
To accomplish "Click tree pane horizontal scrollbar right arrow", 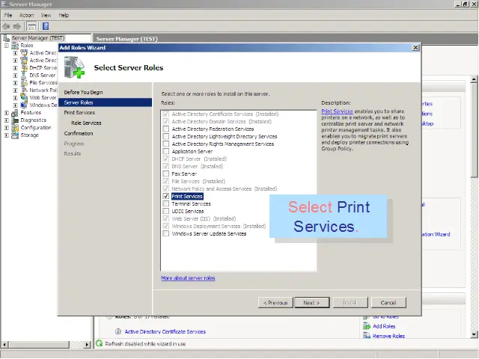I will 88,344.
